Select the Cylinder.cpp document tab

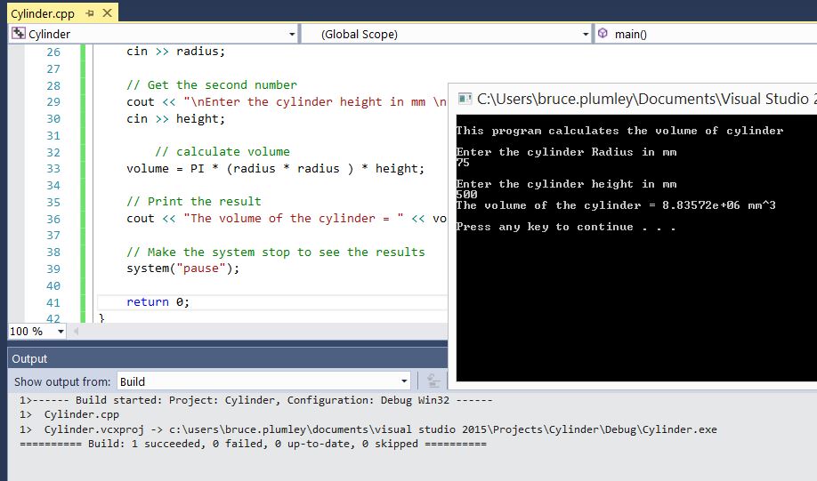click(42, 14)
